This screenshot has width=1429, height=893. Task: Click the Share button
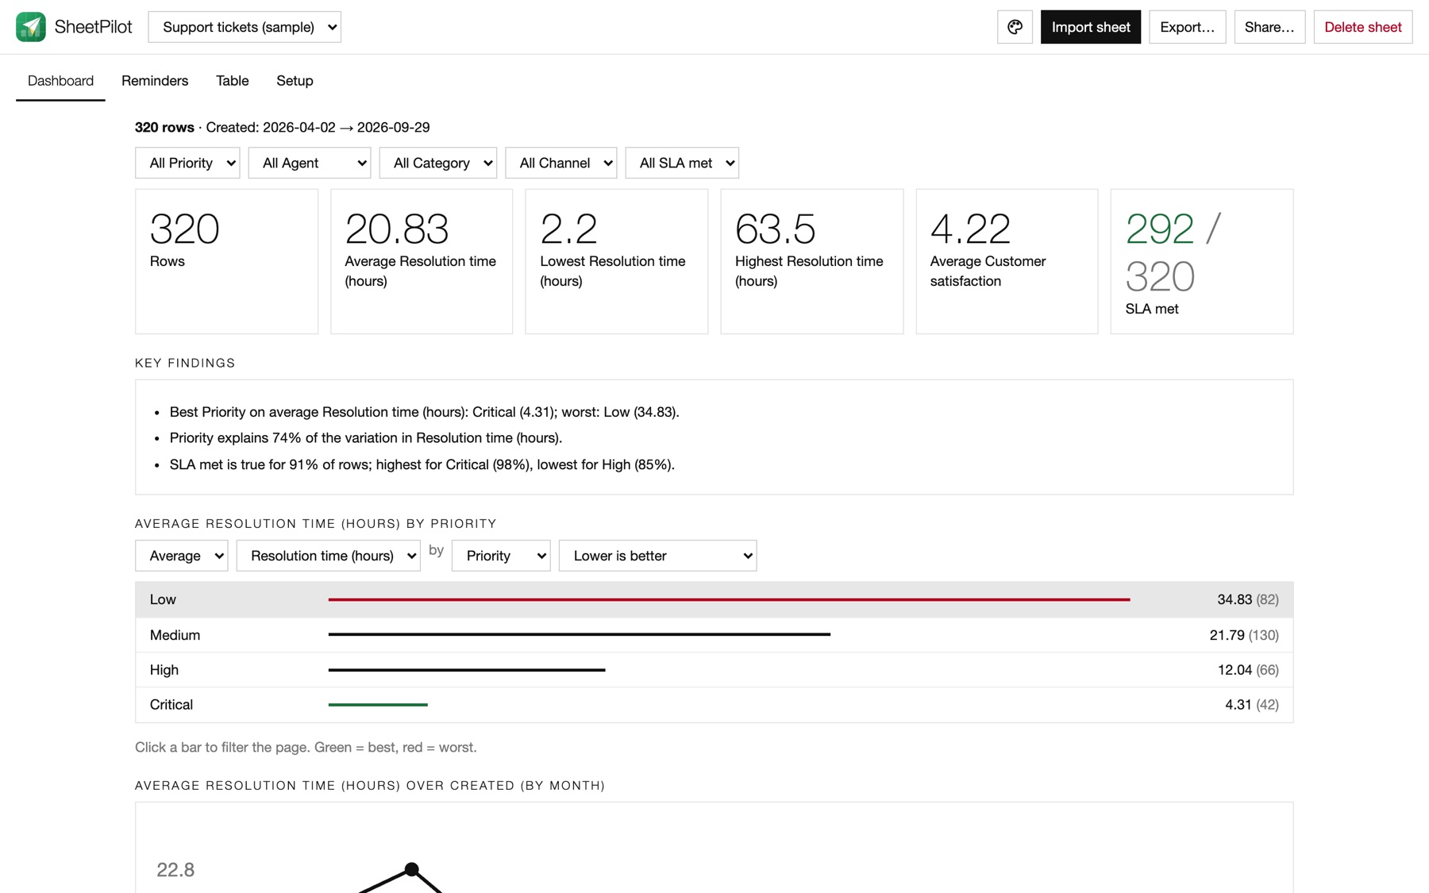[x=1269, y=27]
